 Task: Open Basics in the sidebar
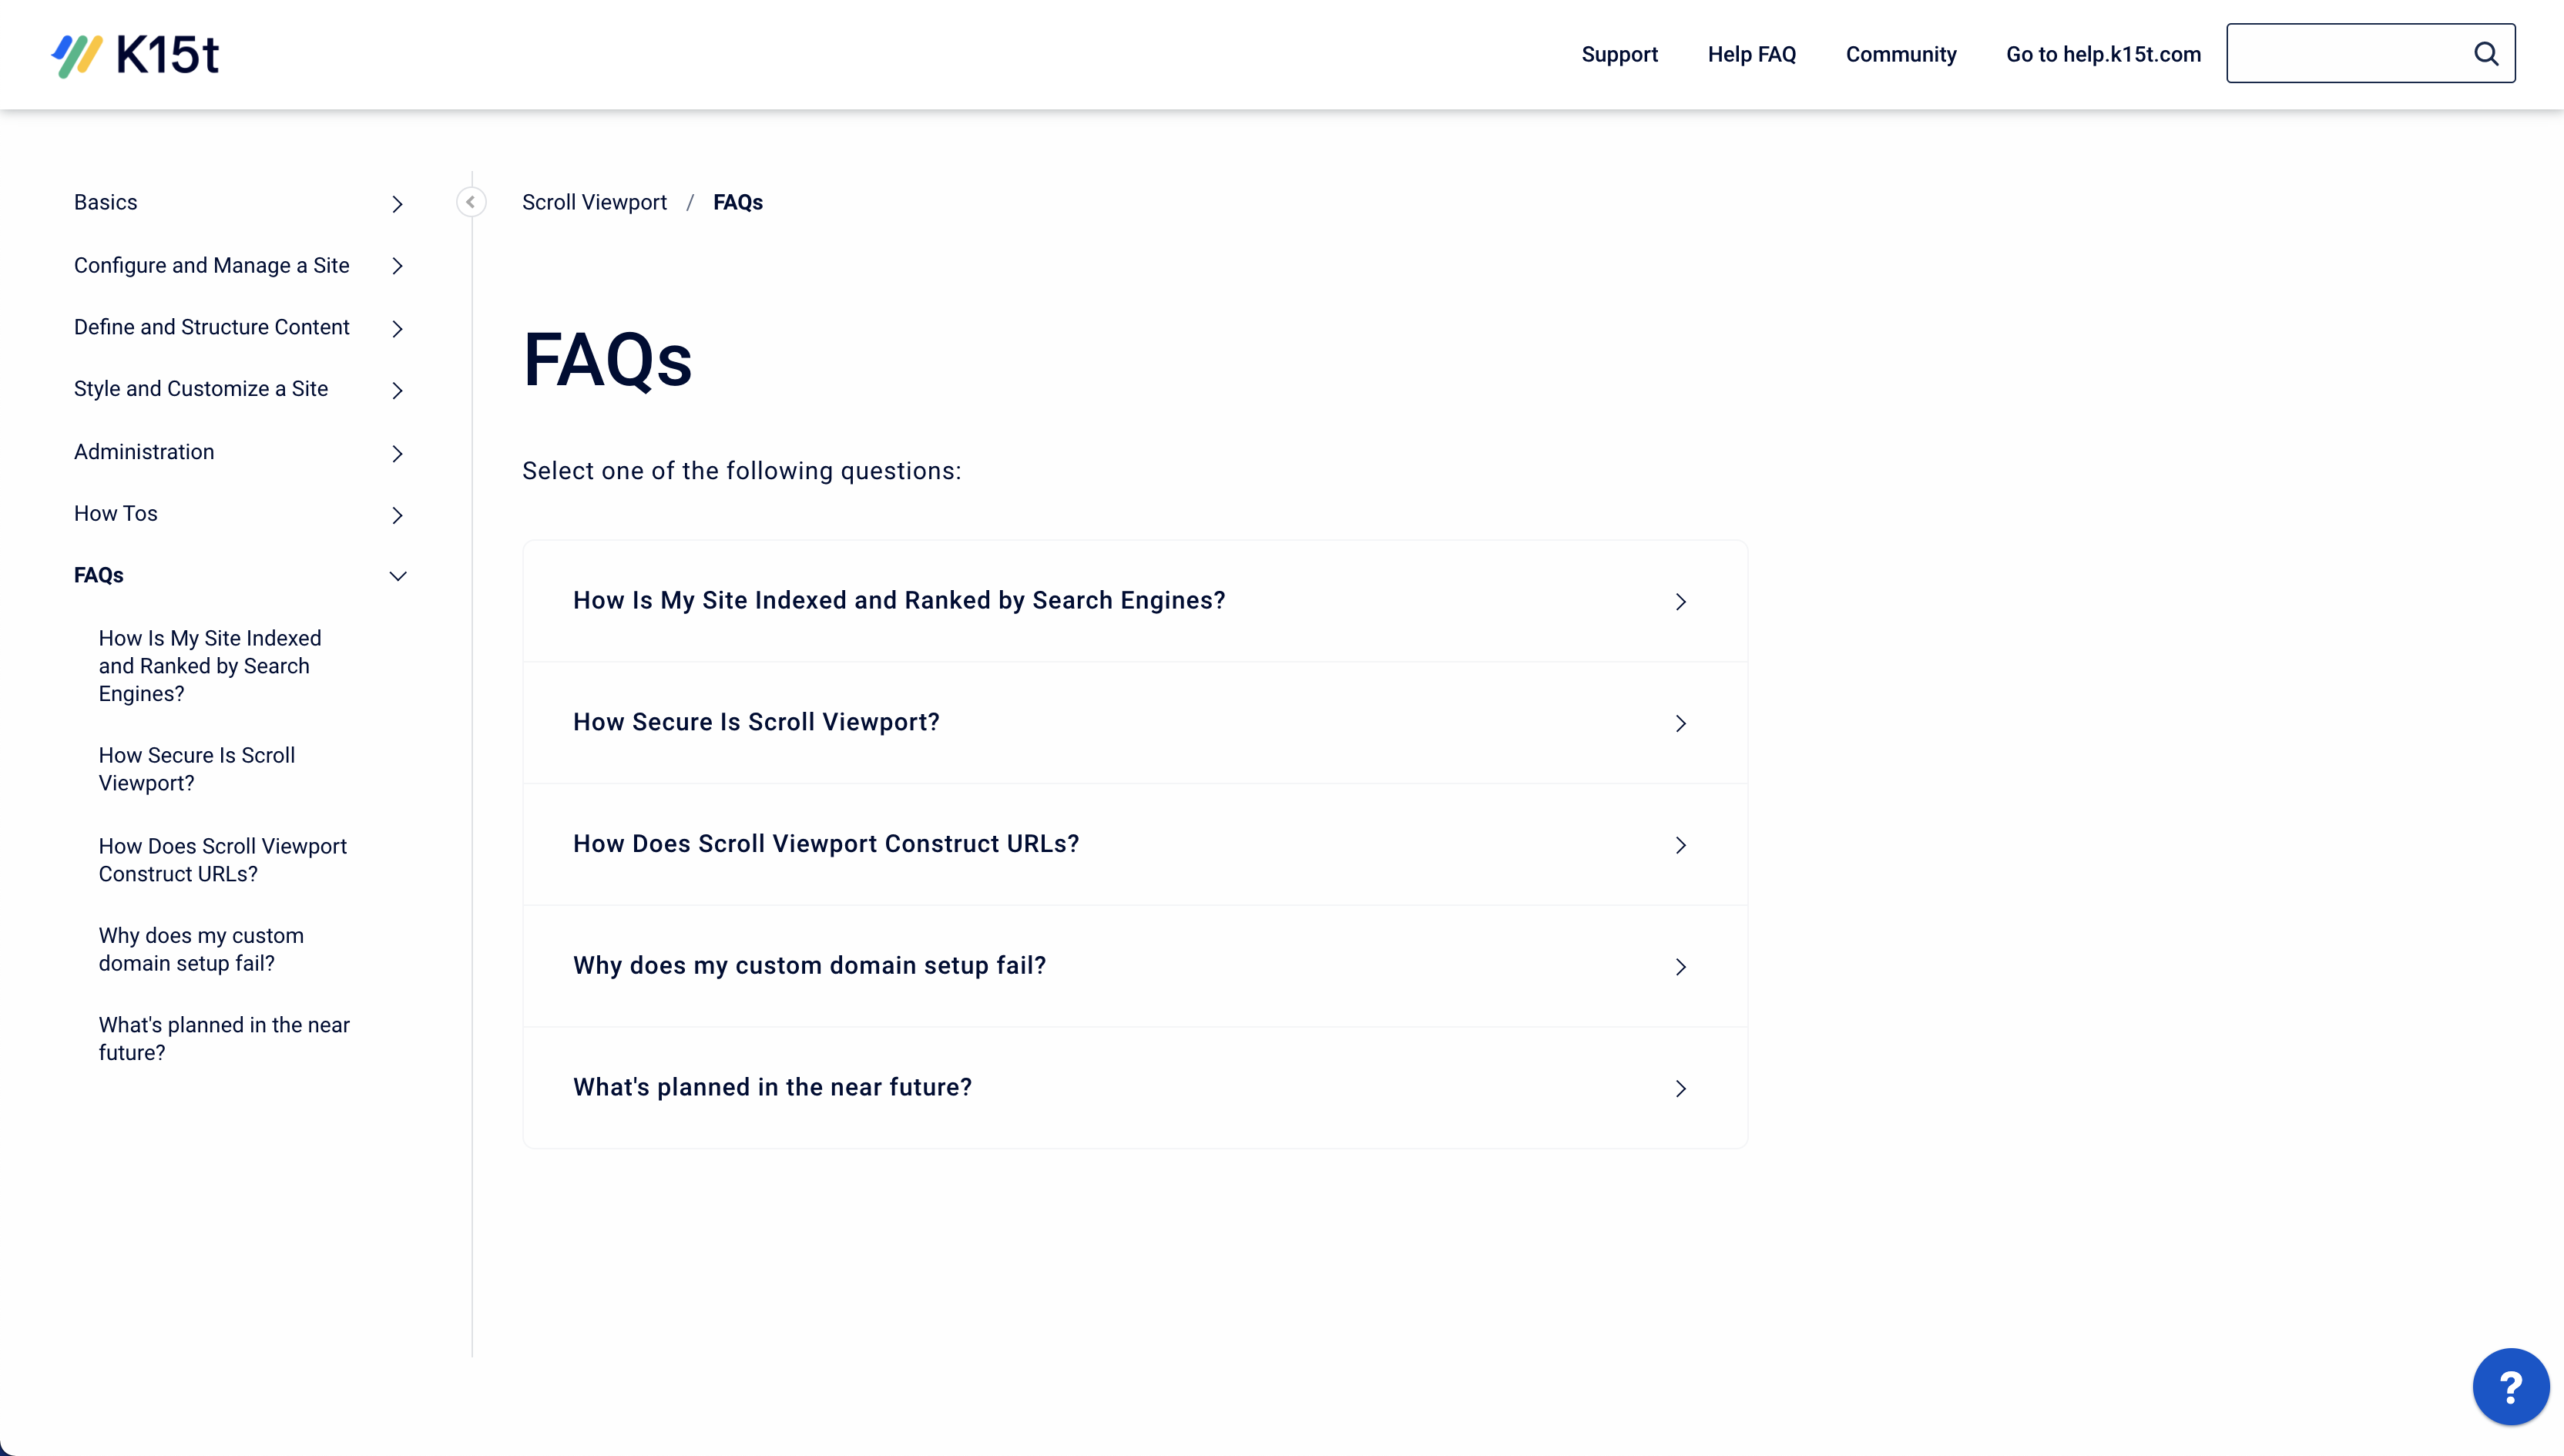click(x=106, y=202)
